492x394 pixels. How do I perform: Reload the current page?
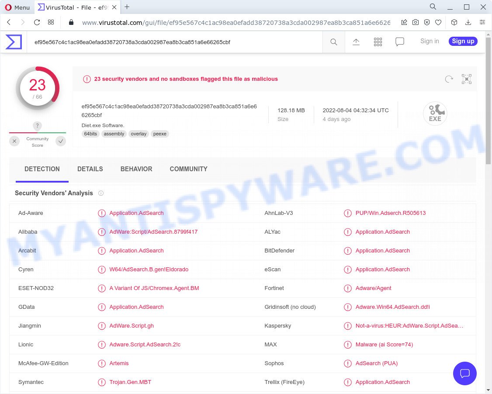[x=37, y=22]
